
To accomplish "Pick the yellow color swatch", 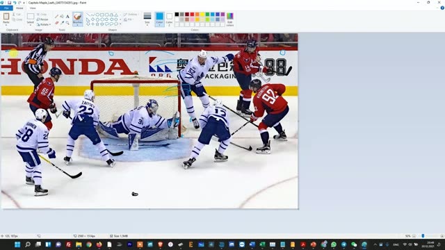I will 202,15.
